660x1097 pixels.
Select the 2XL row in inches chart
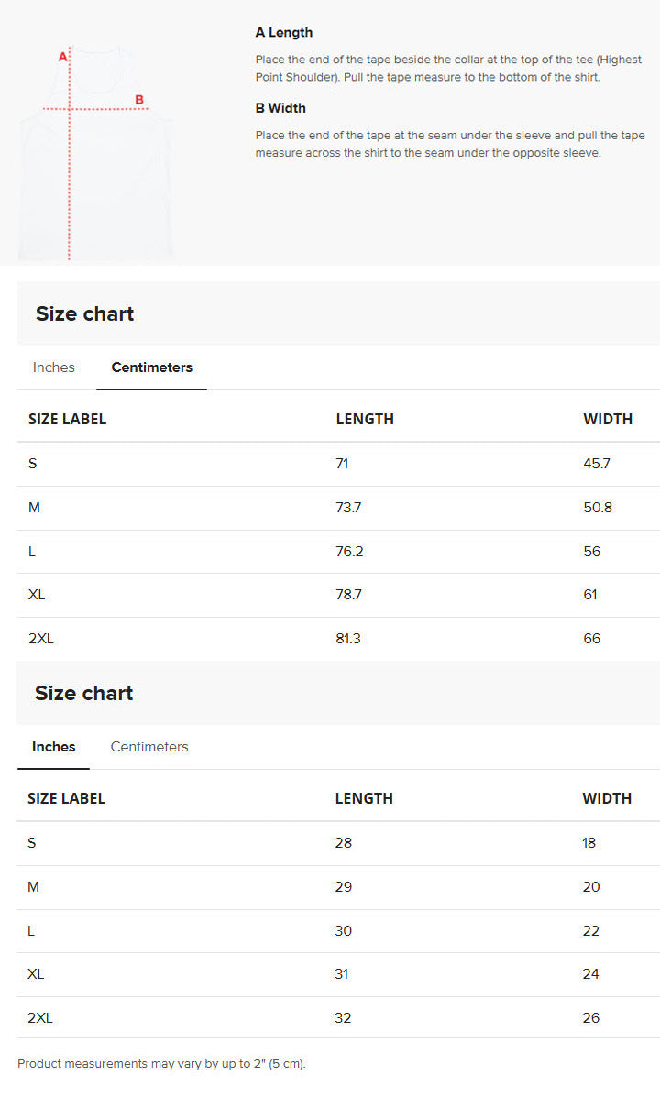coord(40,1017)
